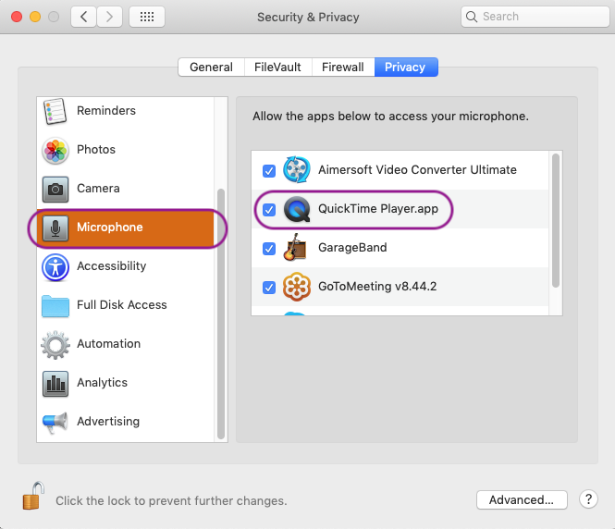Screen dimensions: 615x529
Task: Click 'Click the lock to prevent further changes' text
Action: point(171,500)
